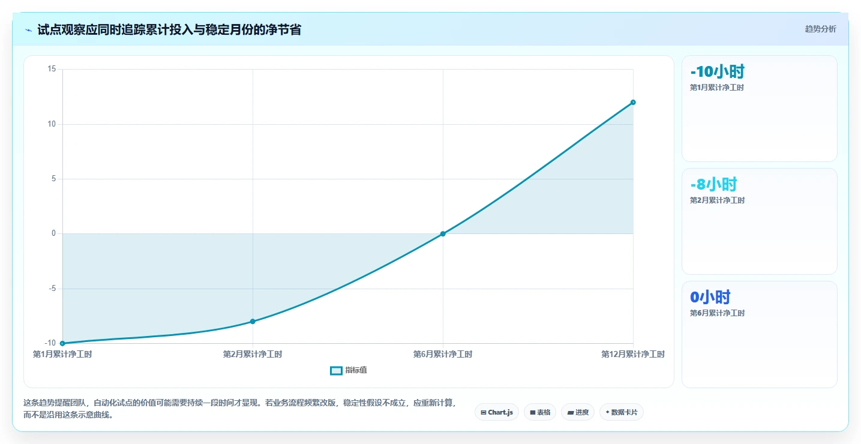Select the Chart.js tag chip
Image resolution: width=861 pixels, height=444 pixels.
pyautogui.click(x=497, y=412)
